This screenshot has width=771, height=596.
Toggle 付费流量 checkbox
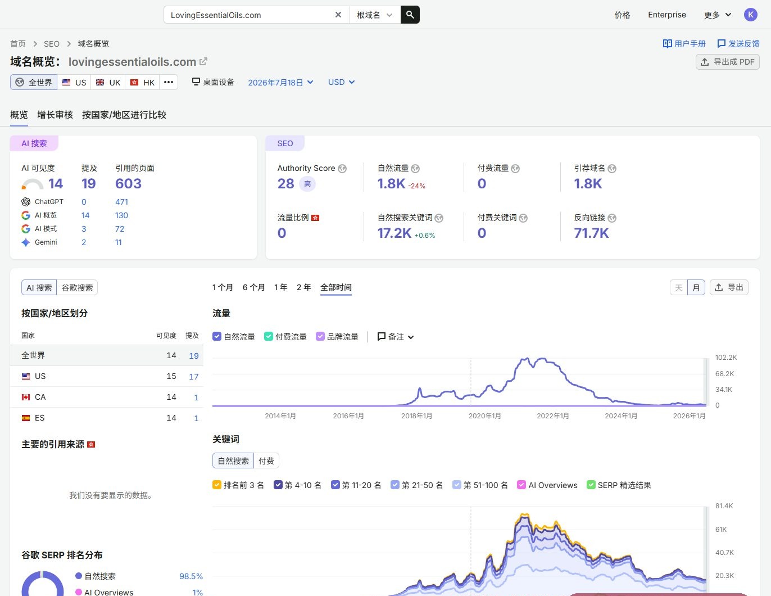coord(269,336)
